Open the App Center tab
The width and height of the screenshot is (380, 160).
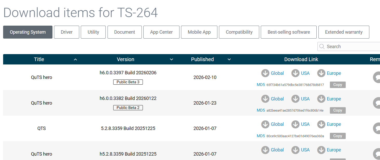pyautogui.click(x=161, y=32)
